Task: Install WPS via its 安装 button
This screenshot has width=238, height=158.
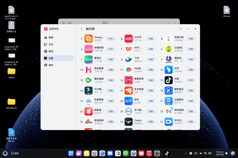Action: pyautogui.click(x=151, y=49)
